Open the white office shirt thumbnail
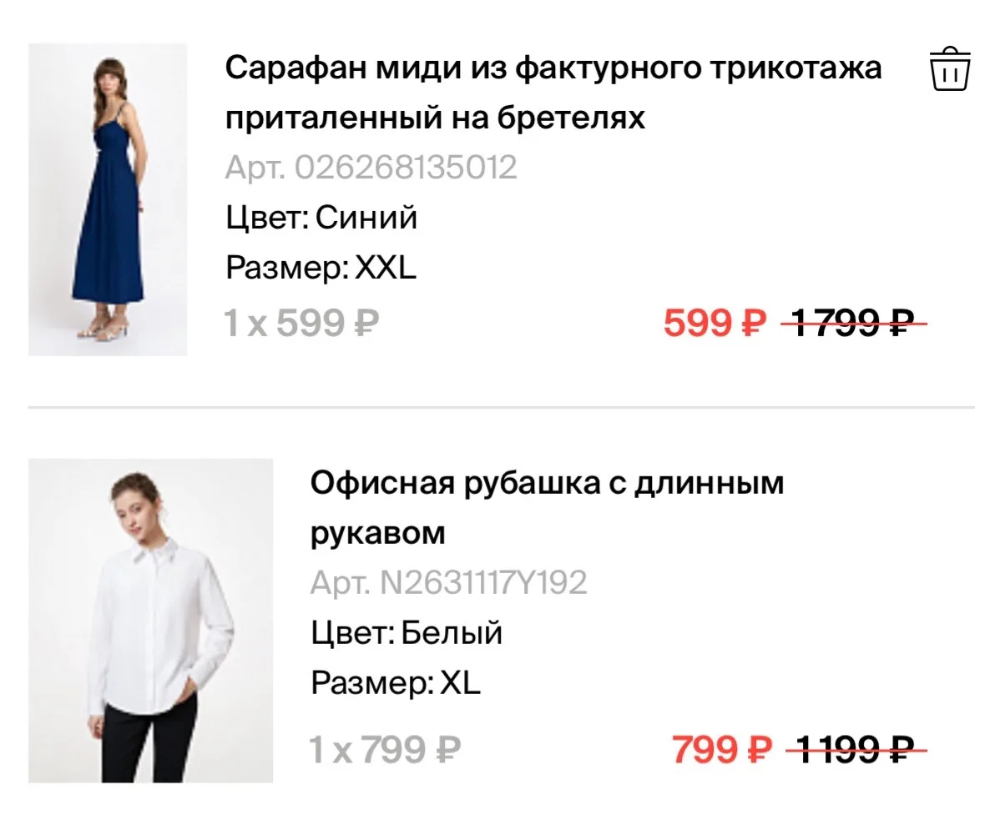This screenshot has width=995, height=815. pos(151,621)
